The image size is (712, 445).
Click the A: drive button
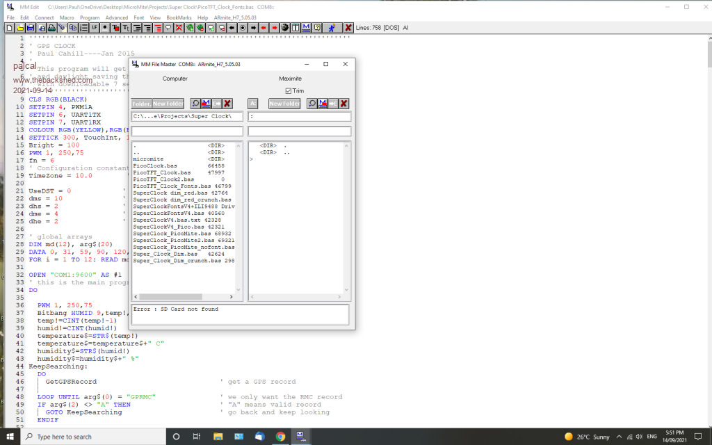(253, 104)
